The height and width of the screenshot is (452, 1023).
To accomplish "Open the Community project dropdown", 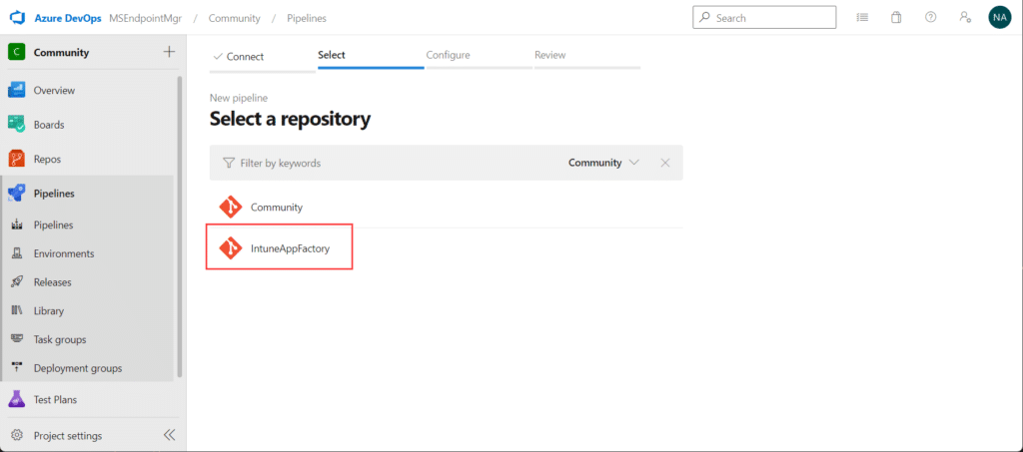I will 603,163.
